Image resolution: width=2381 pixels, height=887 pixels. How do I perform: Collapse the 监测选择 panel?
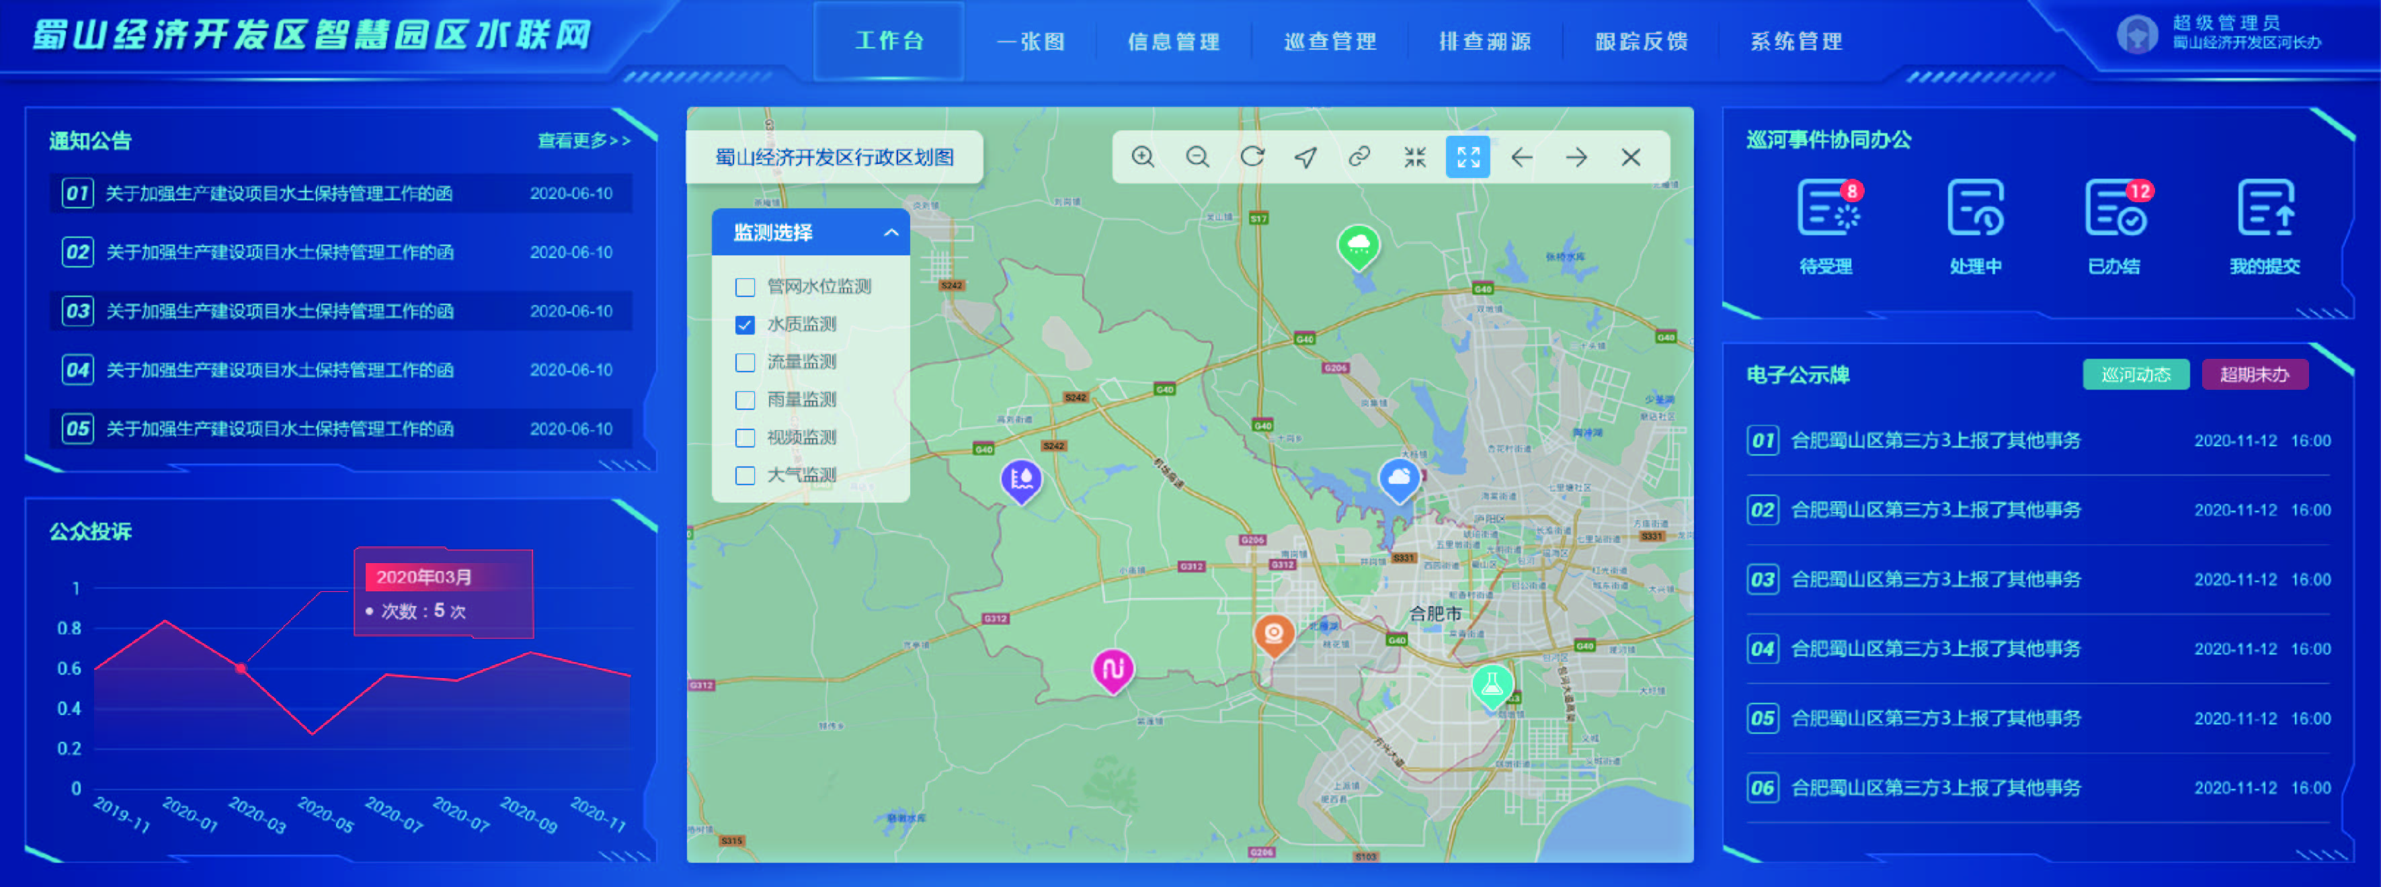tap(891, 232)
